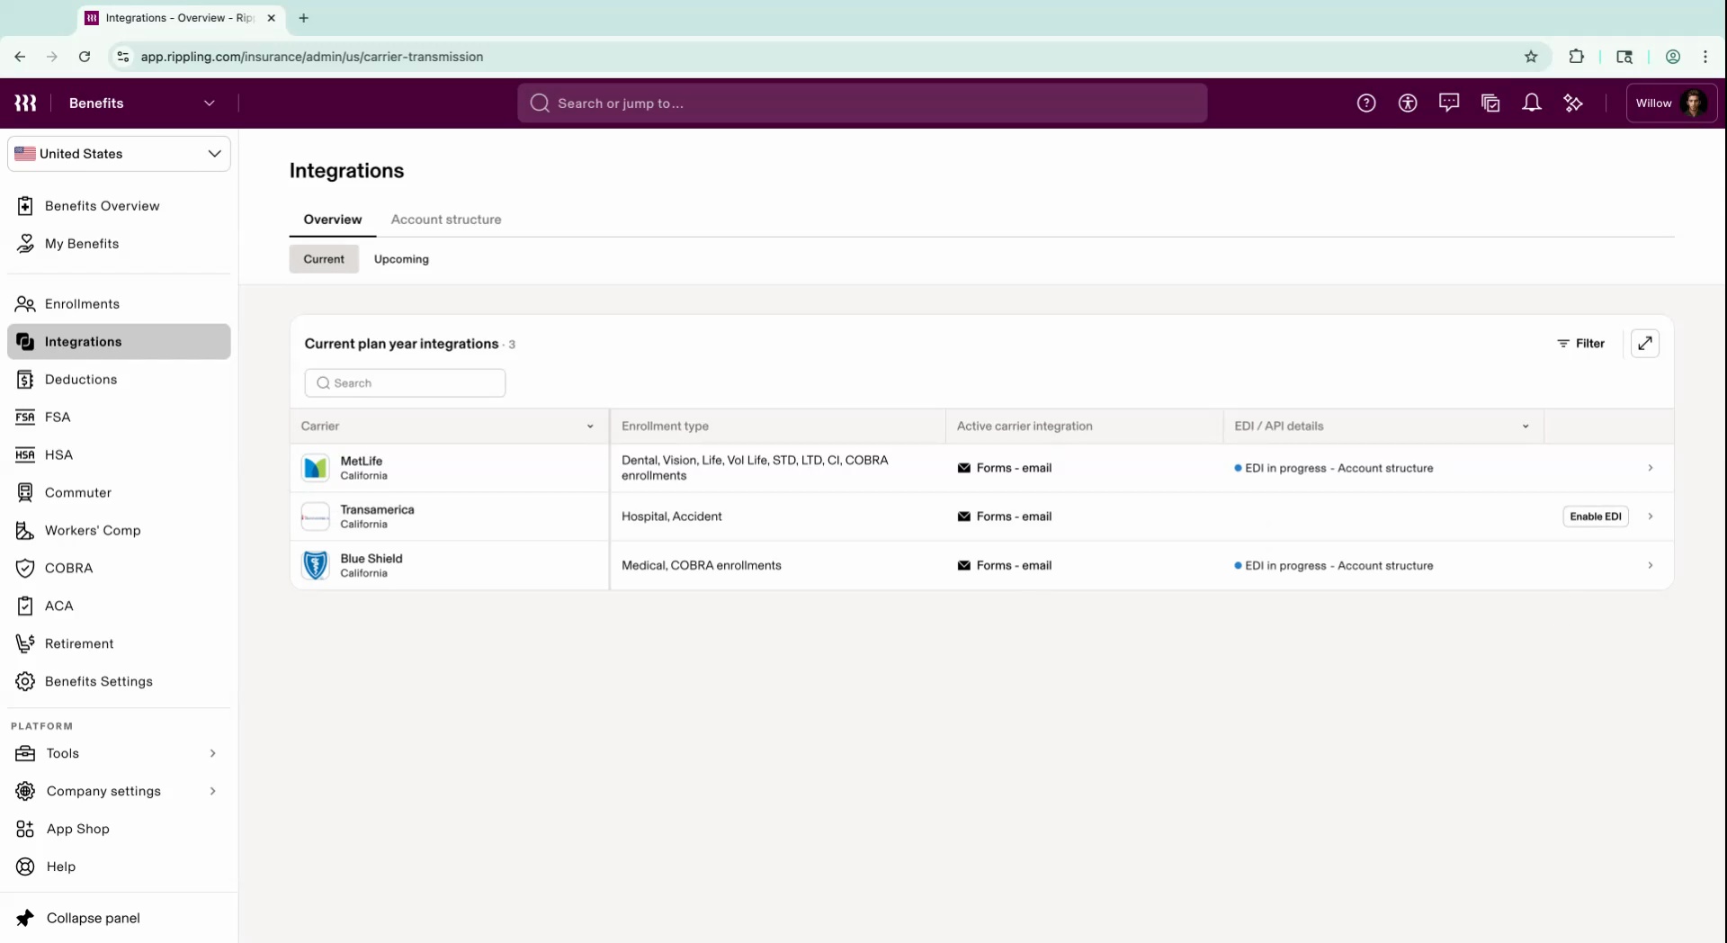
Task: Open notifications bell icon
Action: point(1532,103)
